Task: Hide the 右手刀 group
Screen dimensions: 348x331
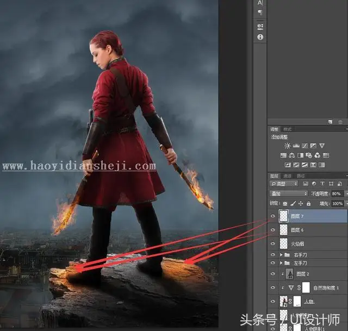Action: tap(273, 255)
